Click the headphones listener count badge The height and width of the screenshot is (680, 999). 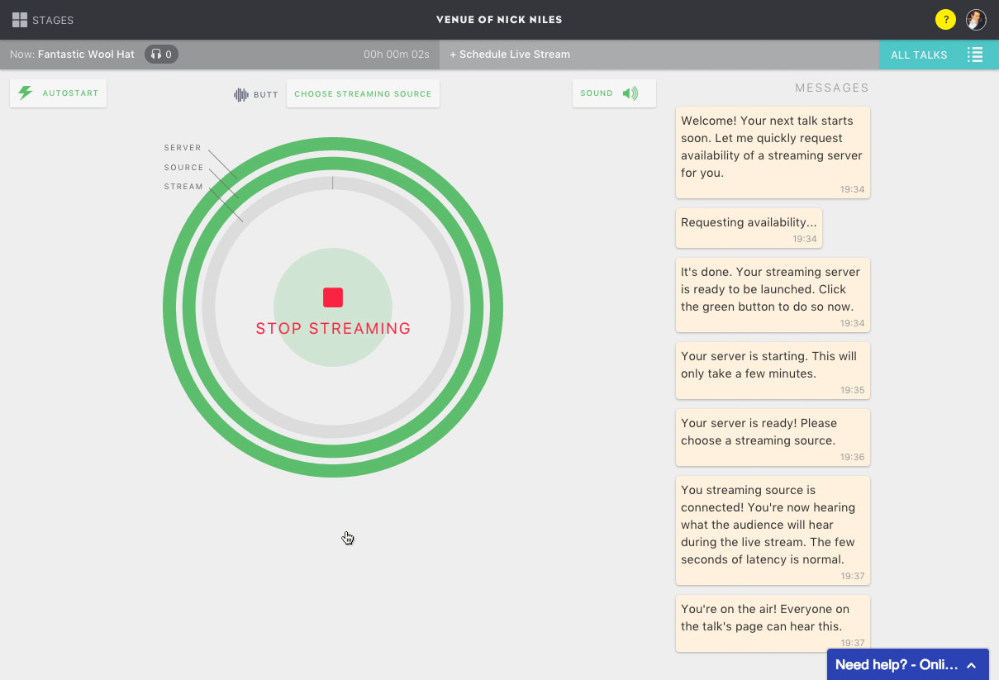pos(161,55)
